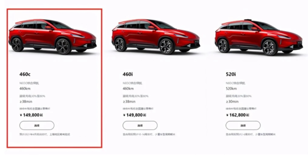Click NEDC range label under 460i
308x158 pixels.
132,83
